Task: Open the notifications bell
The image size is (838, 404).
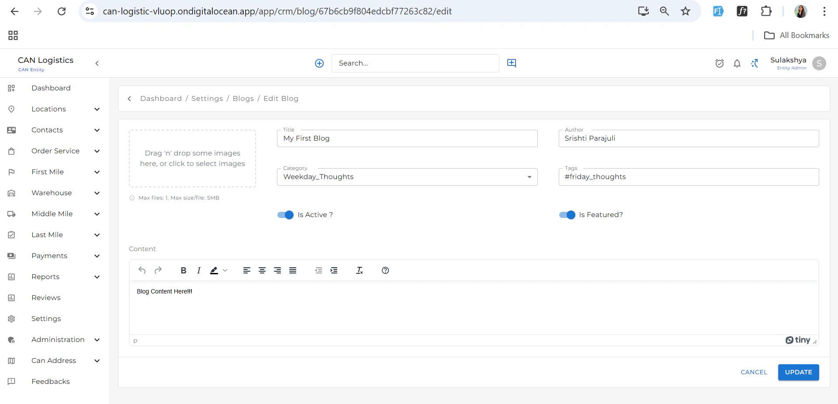Action: [x=737, y=63]
